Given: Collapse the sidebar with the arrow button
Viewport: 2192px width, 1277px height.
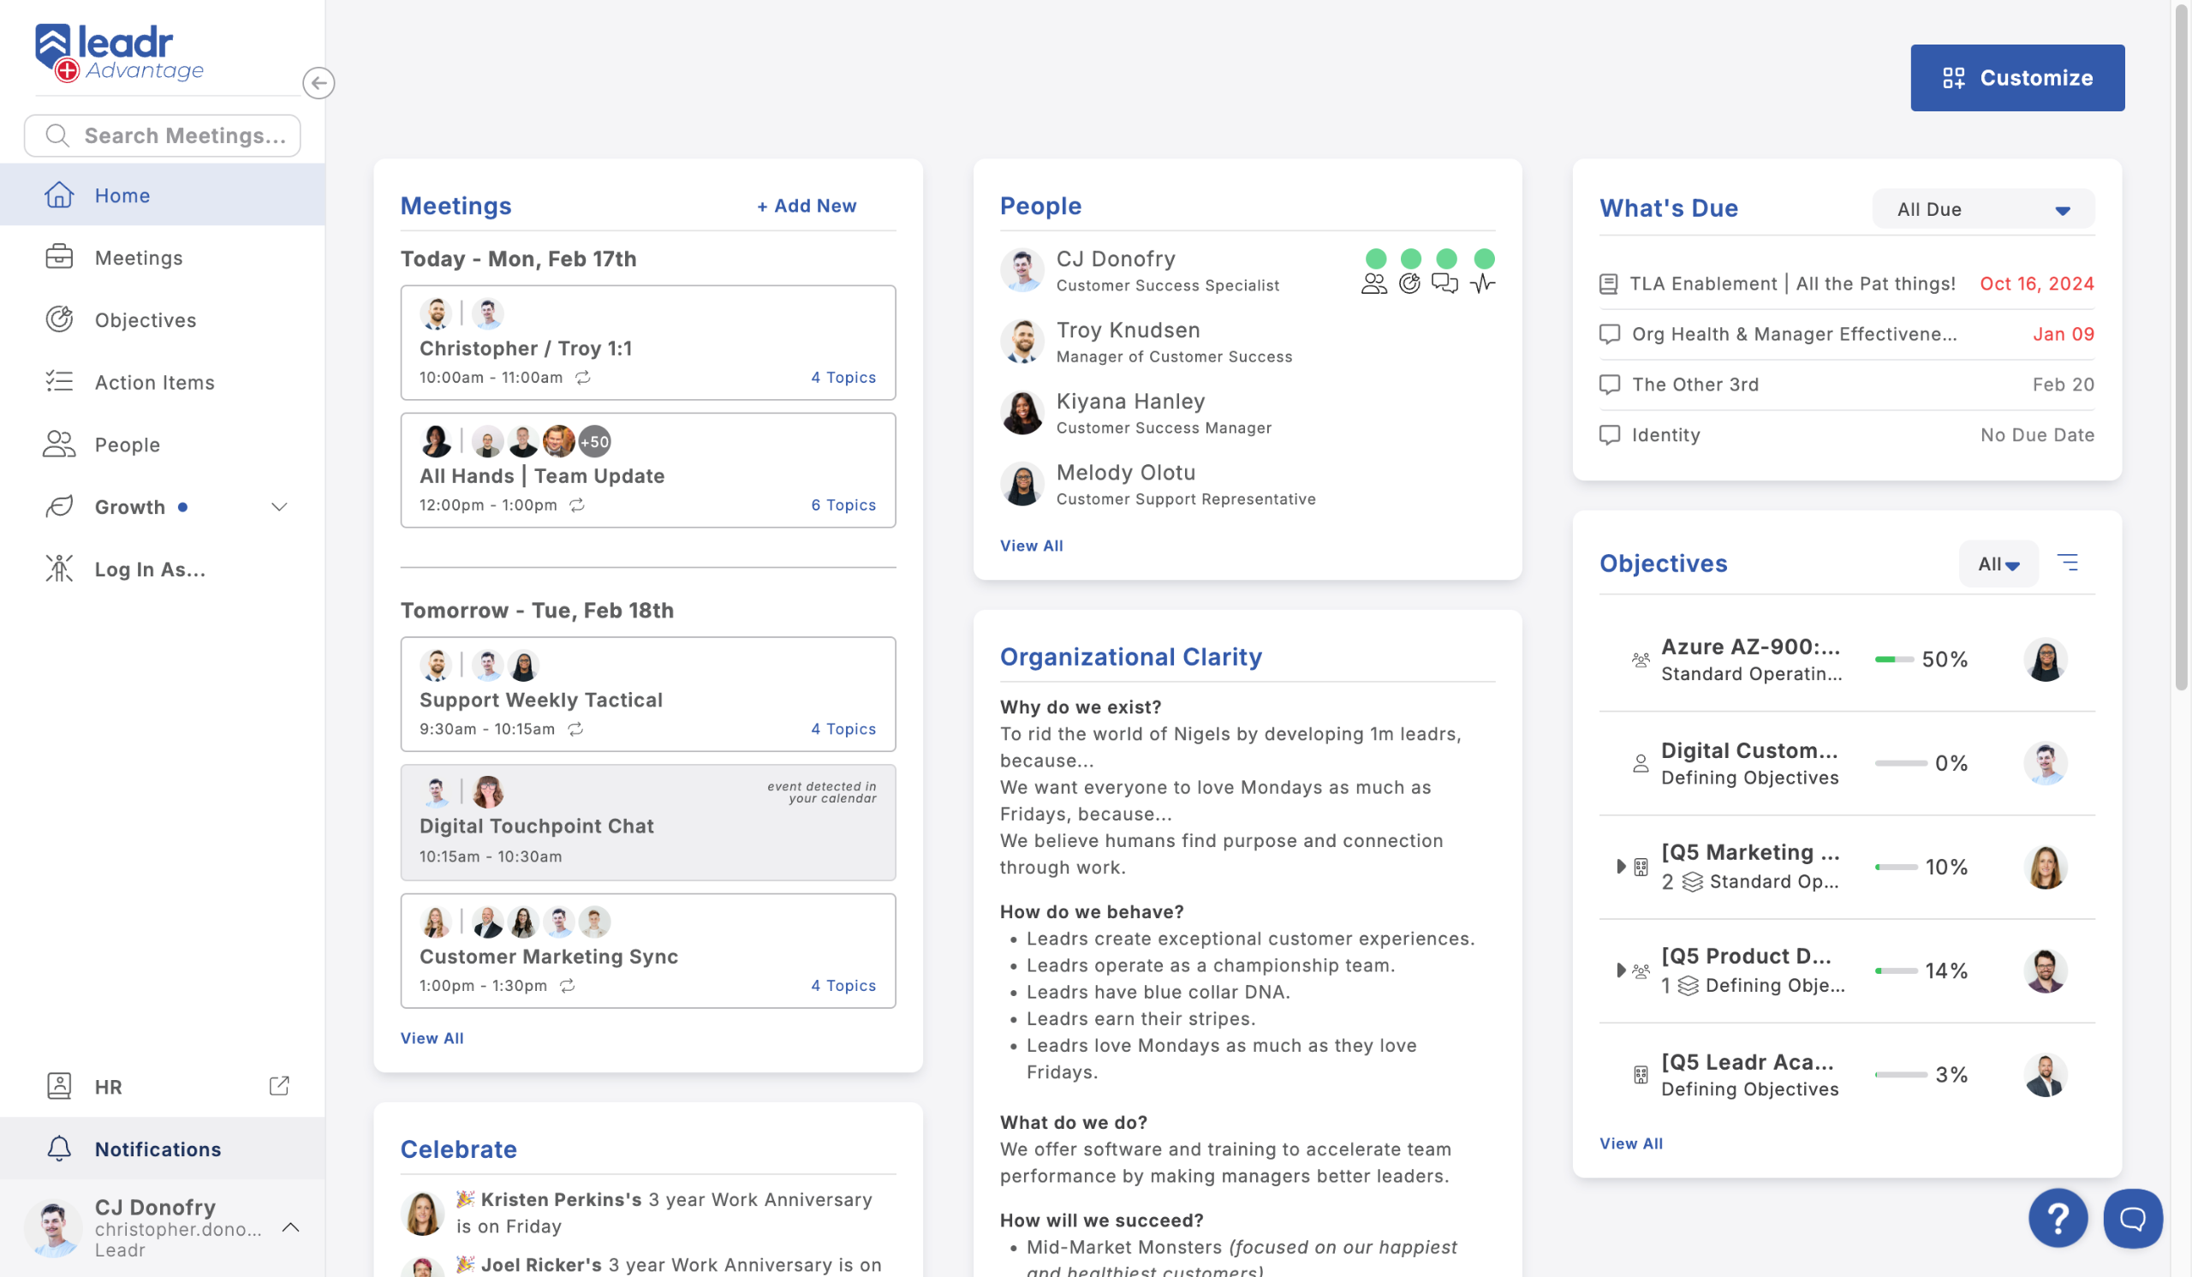Looking at the screenshot, I should [319, 82].
